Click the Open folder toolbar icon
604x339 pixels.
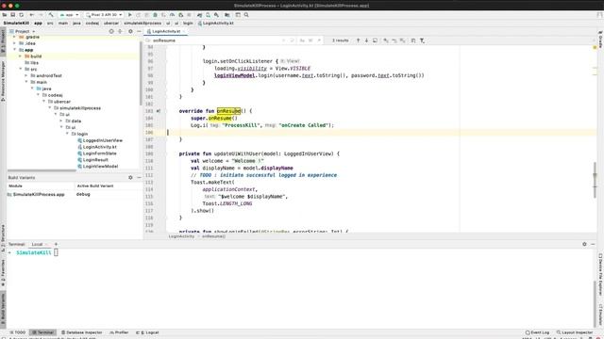click(4, 15)
